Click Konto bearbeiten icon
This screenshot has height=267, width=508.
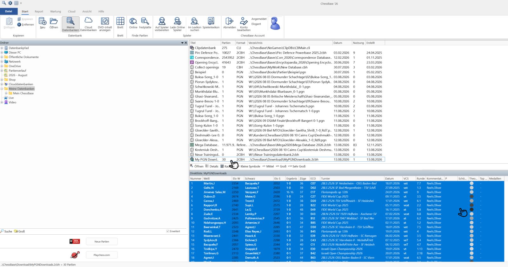pyautogui.click(x=244, y=24)
